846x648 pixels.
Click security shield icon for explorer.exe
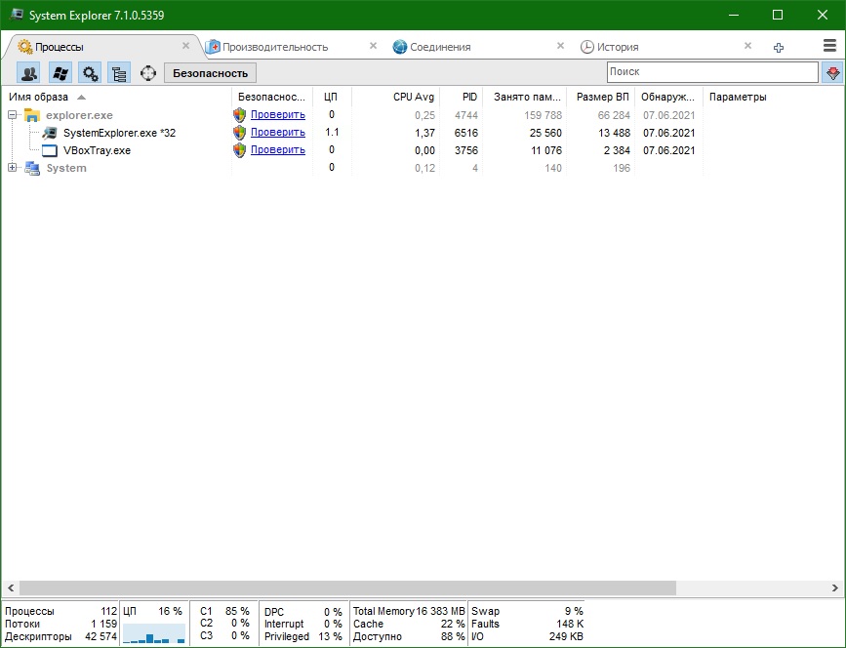point(240,115)
